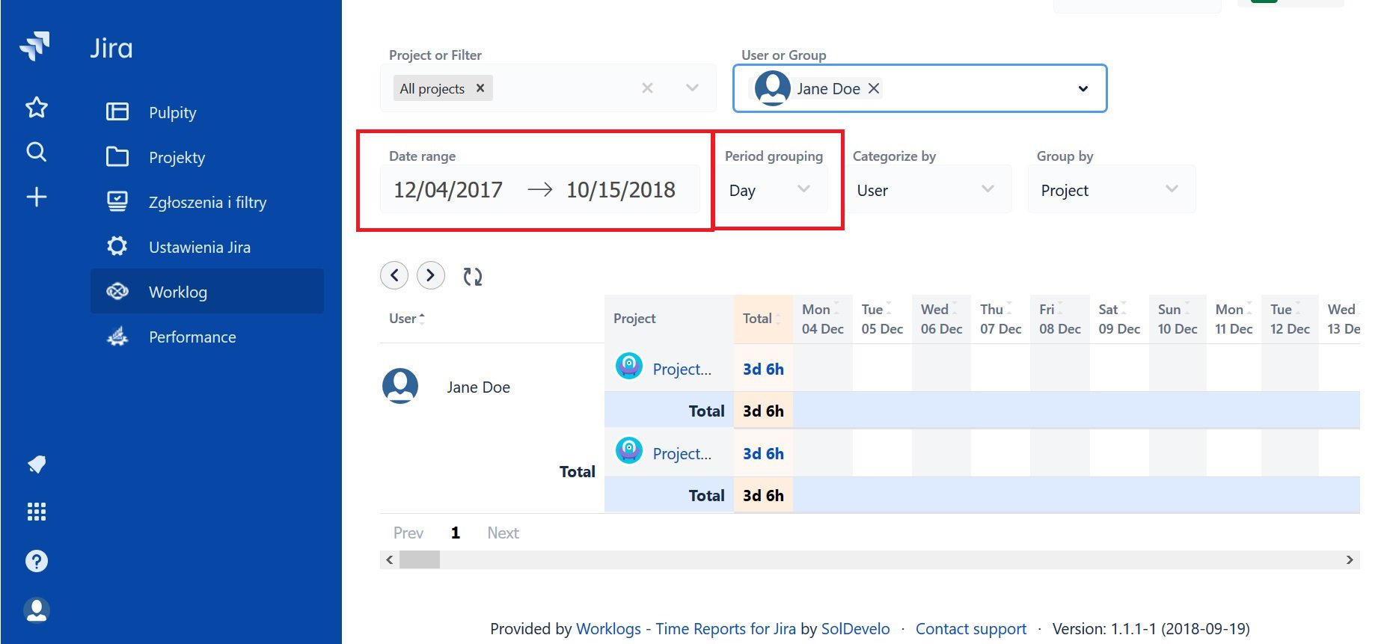Image resolution: width=1393 pixels, height=644 pixels.
Task: Sort by Total column header
Action: (x=762, y=319)
